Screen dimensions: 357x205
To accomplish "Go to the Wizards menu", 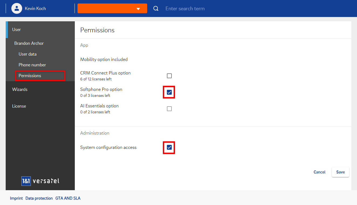I will click(x=20, y=89).
